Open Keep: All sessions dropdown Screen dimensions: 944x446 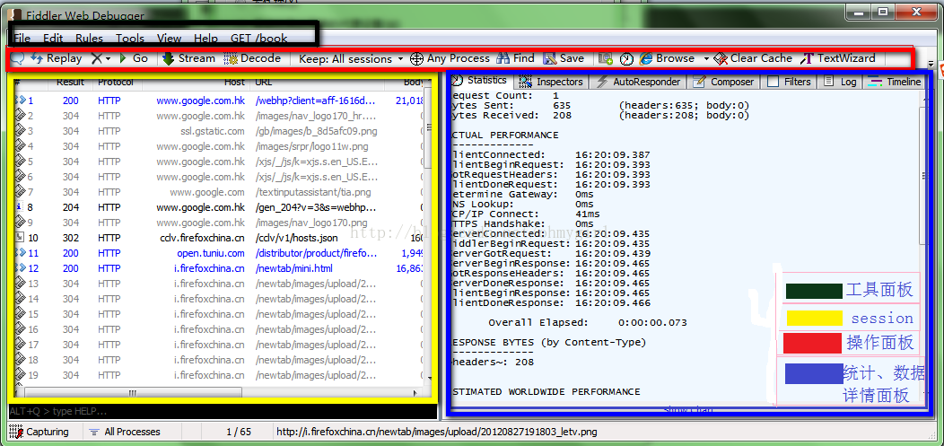[351, 58]
